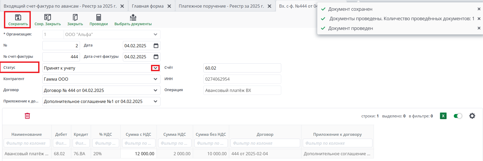Expand the Статус dropdown arrow
The image size is (483, 161).
(155, 68)
